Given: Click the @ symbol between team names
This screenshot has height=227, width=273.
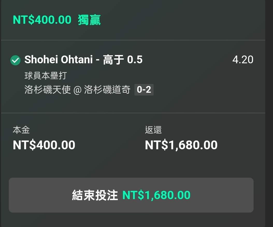Looking at the screenshot, I should 77,90.
